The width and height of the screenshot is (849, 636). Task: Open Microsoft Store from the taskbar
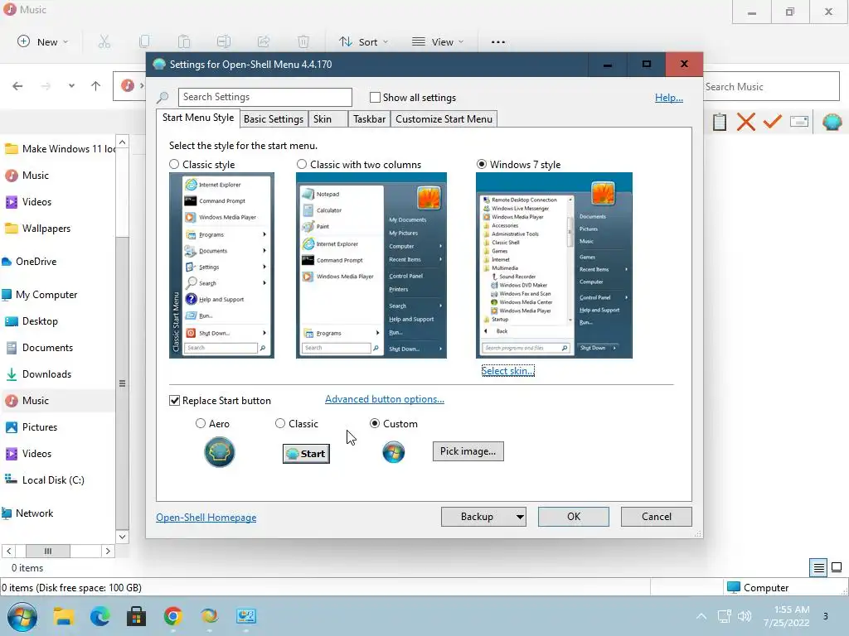(136, 616)
